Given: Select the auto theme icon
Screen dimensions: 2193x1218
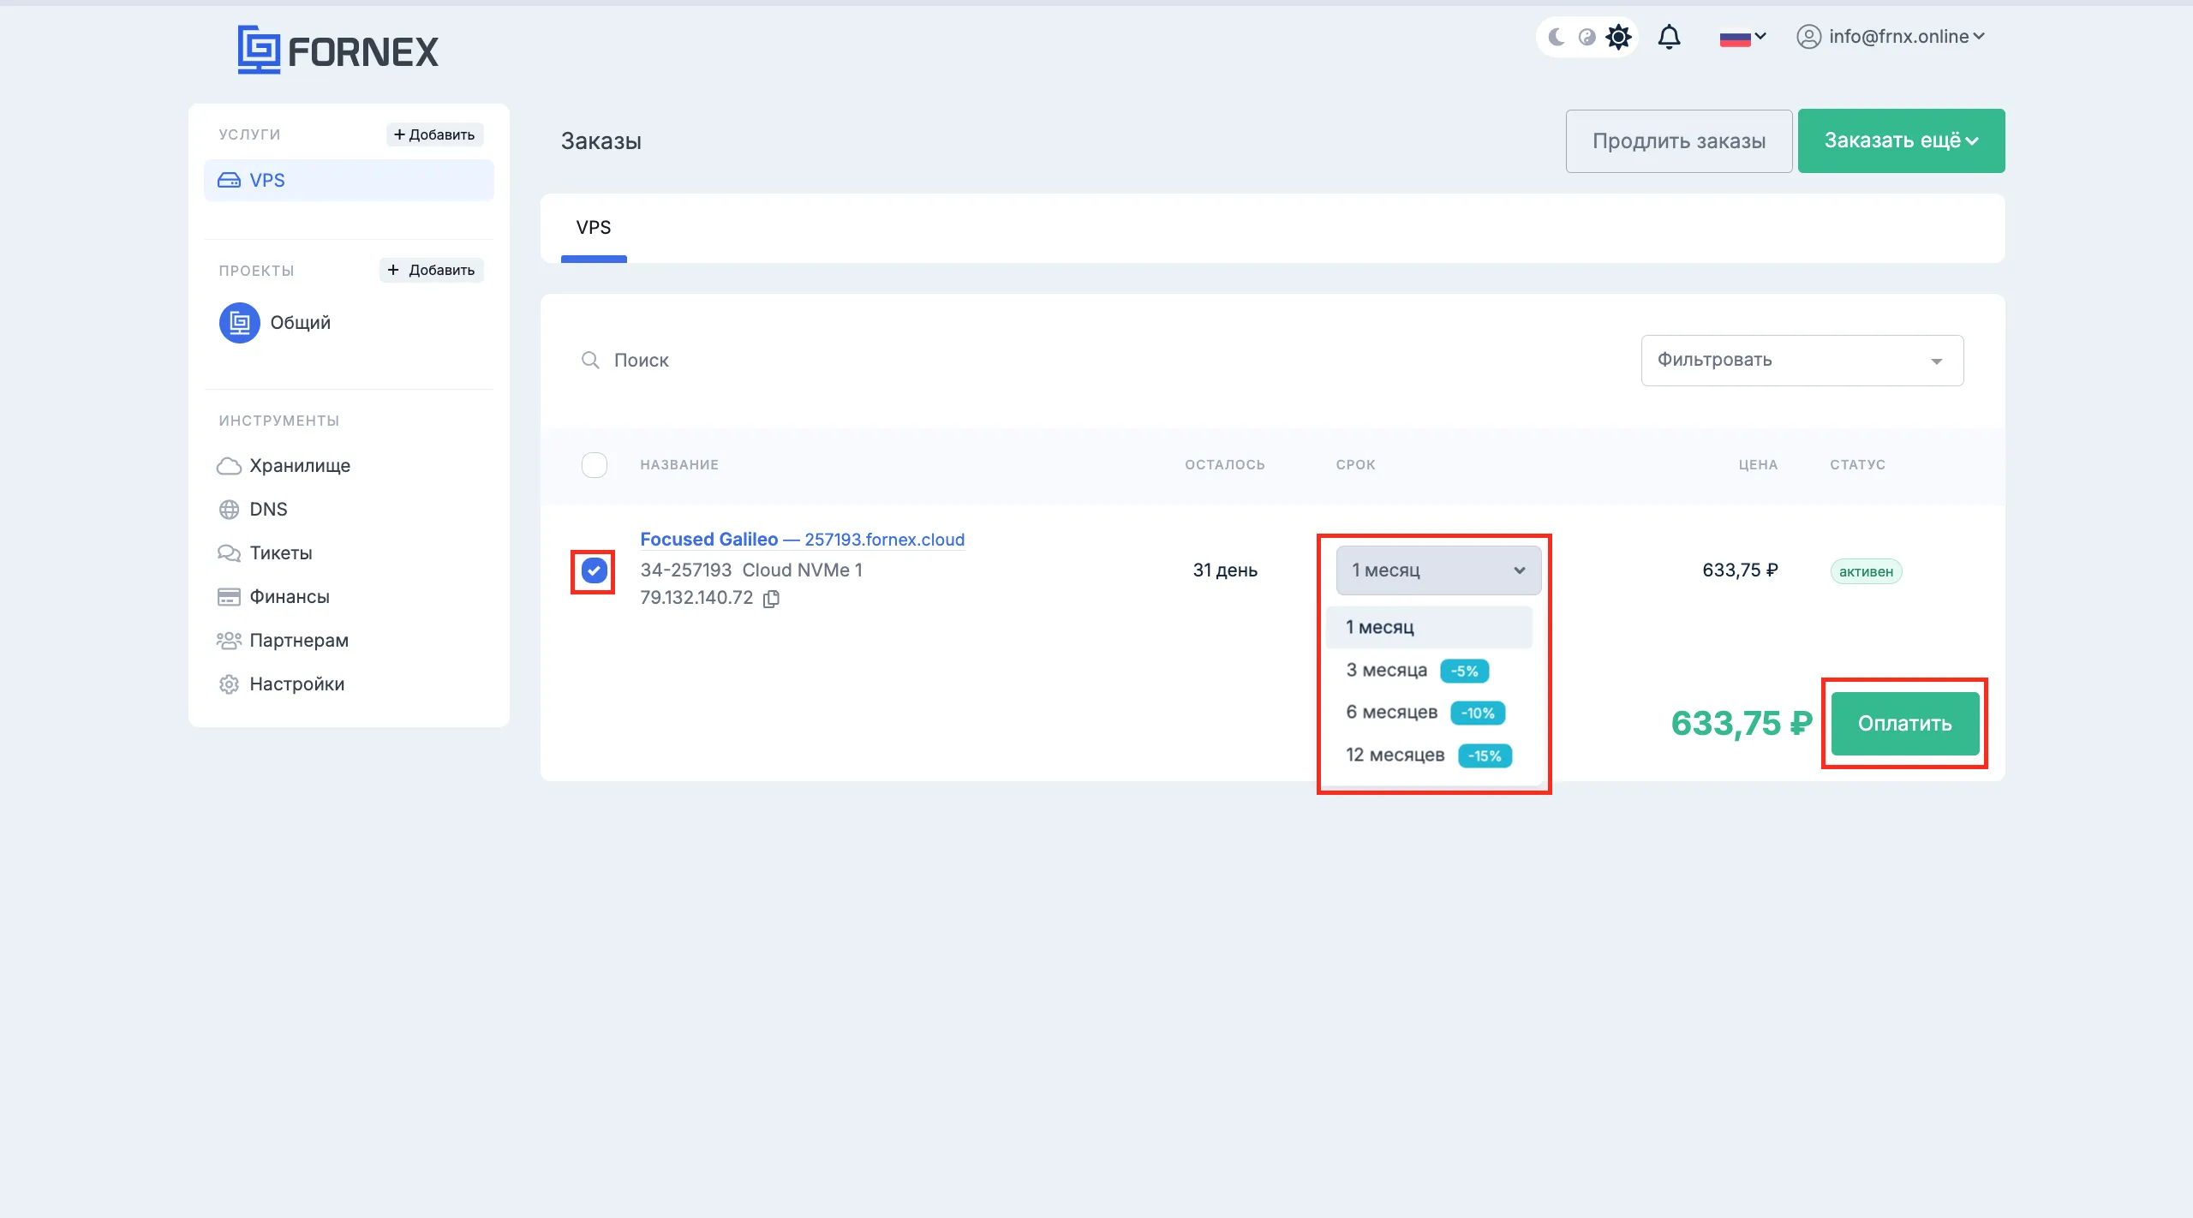Looking at the screenshot, I should click(1586, 37).
